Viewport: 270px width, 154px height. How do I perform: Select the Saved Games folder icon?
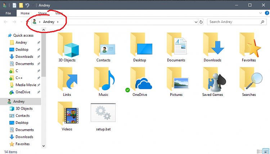pyautogui.click(x=215, y=79)
